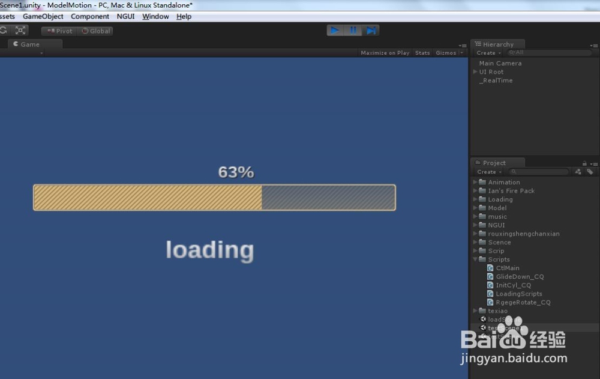
Task: Enable Maximize on Play
Action: tap(384, 53)
